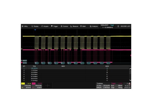Screen dimensions: 152x111
Task: Click the C2 offset value 418mV
Action: (39, 88)
